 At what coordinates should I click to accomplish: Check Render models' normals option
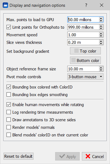coord(9,127)
